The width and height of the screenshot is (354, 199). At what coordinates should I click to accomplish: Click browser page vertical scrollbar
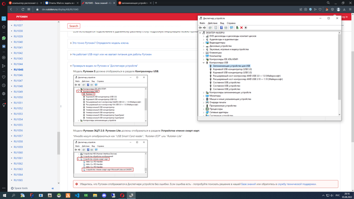click(352, 97)
